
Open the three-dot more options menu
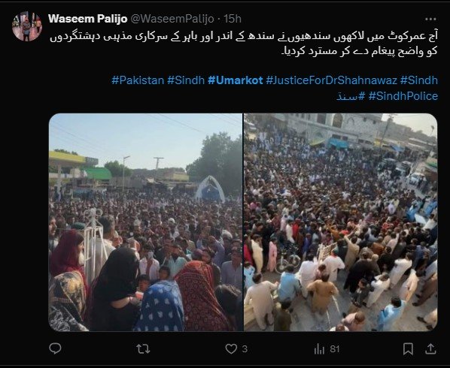pos(430,20)
